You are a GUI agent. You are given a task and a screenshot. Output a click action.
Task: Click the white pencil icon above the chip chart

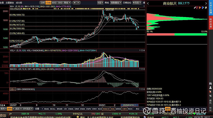pyautogui.click(x=195, y=8)
